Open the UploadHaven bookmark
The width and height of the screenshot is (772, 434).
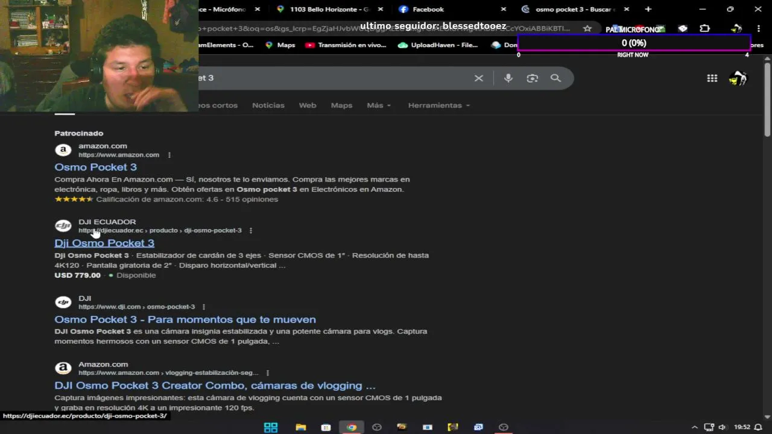point(438,45)
